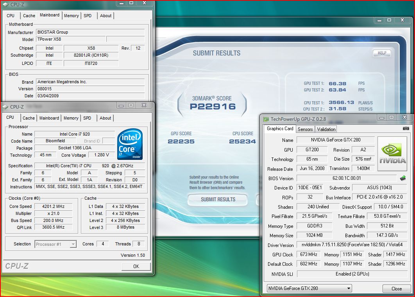415x297 pixels.
Task: Click the Memory Size value 1024 MB
Action: pos(314,235)
